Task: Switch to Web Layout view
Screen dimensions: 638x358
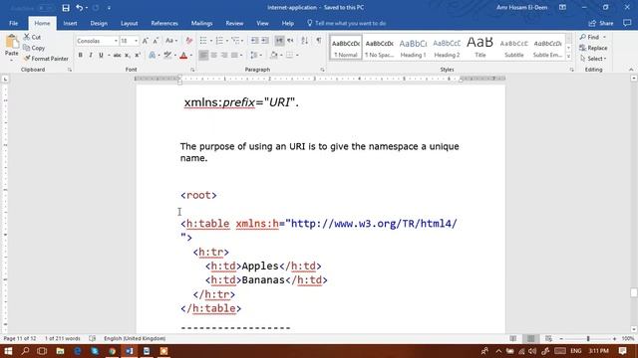Action: click(548, 338)
